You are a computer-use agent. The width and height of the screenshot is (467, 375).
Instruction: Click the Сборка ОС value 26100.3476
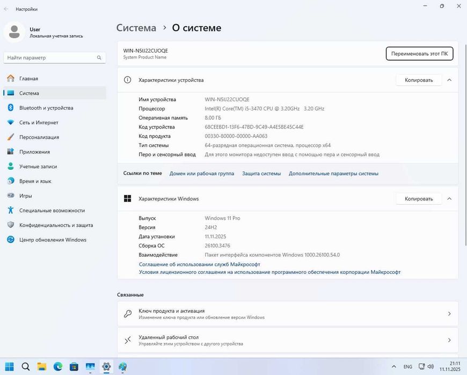[x=217, y=246]
